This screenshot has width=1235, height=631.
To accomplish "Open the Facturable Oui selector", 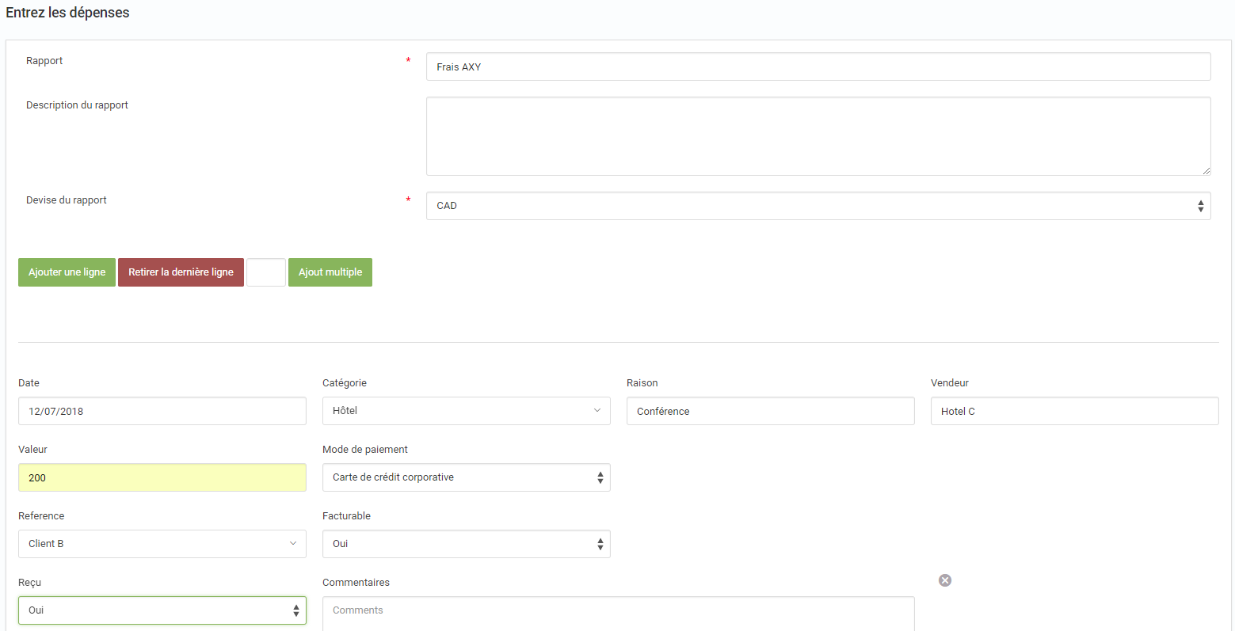I will 466,544.
